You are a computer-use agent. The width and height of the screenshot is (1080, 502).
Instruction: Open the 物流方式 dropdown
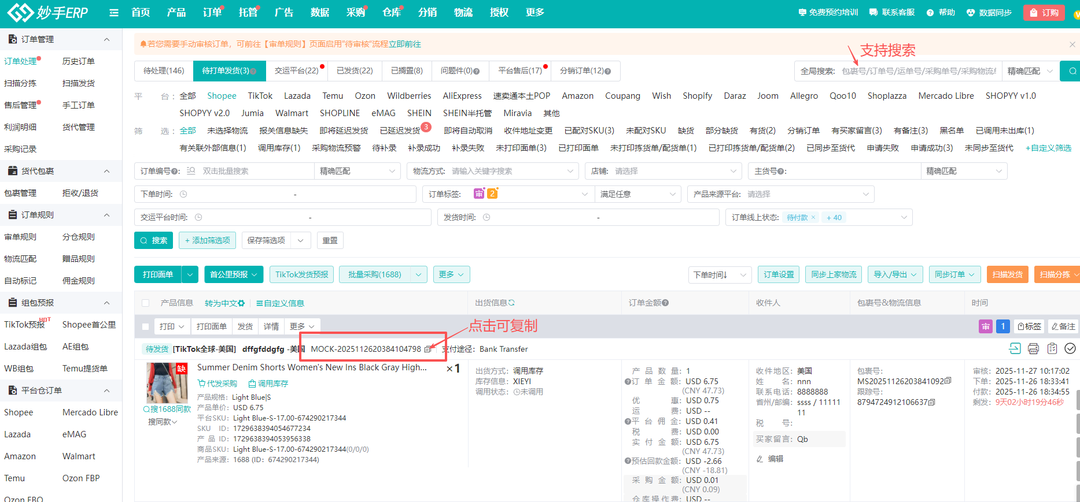tap(493, 171)
